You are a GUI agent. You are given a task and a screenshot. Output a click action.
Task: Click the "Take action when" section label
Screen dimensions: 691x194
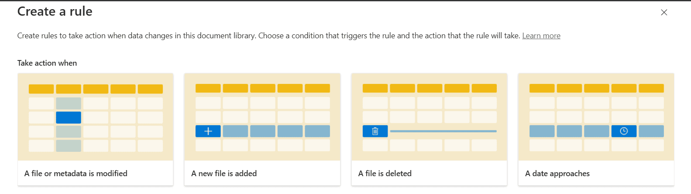[47, 63]
